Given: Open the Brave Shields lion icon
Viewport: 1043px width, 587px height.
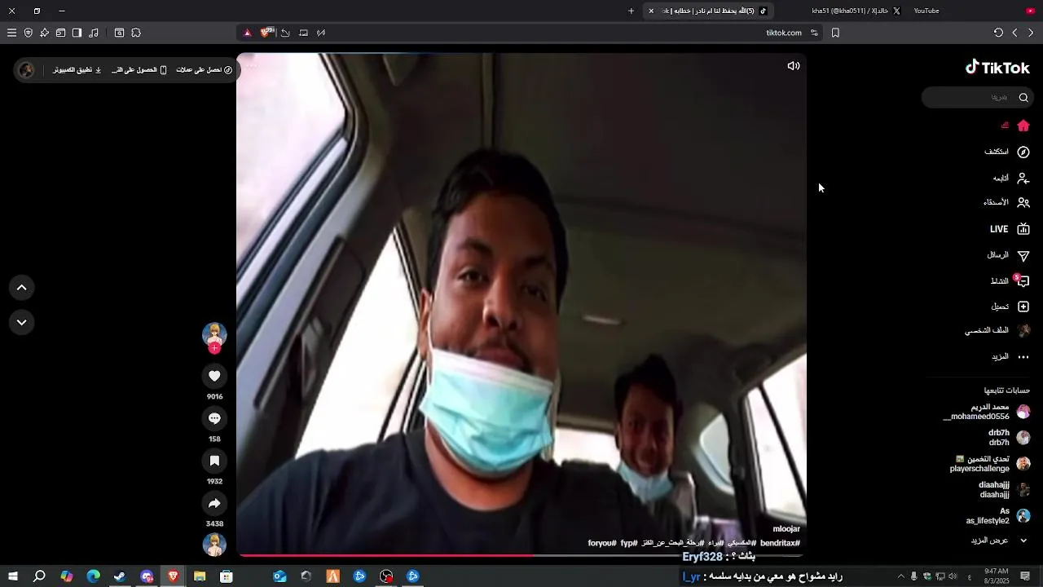Looking at the screenshot, I should pos(266,33).
